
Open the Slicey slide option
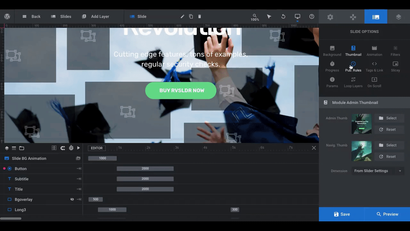pyautogui.click(x=396, y=66)
